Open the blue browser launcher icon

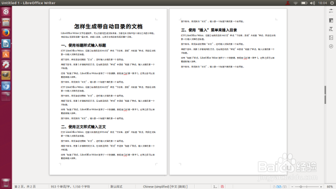6,86
